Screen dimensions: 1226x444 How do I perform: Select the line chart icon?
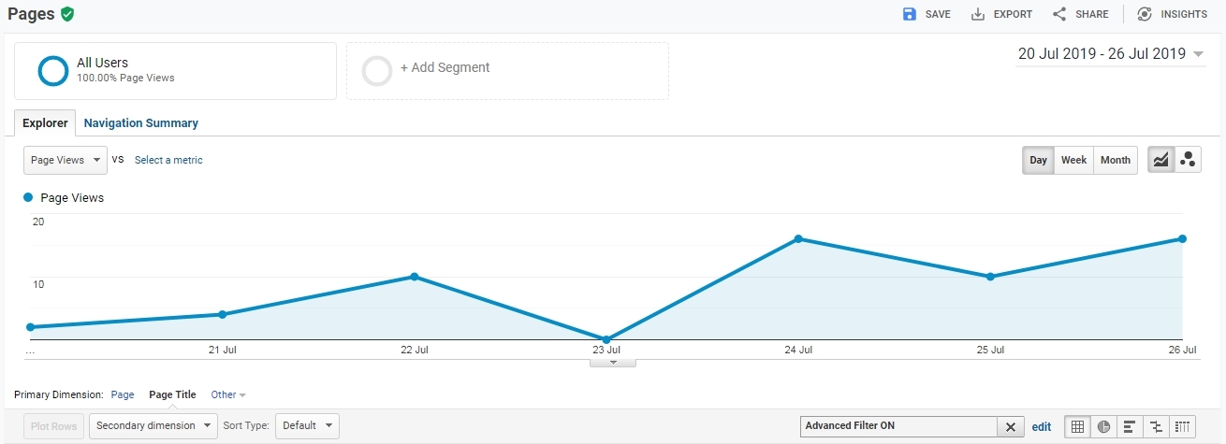click(x=1160, y=160)
